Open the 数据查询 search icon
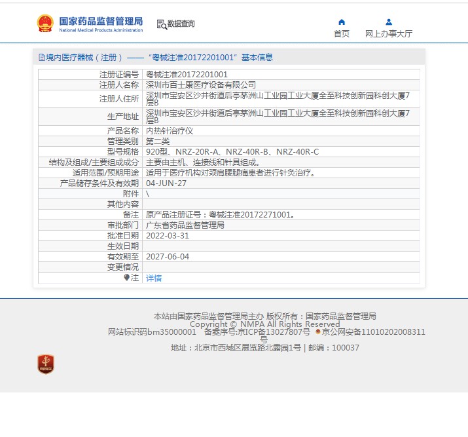This screenshot has width=468, height=437. (x=162, y=24)
